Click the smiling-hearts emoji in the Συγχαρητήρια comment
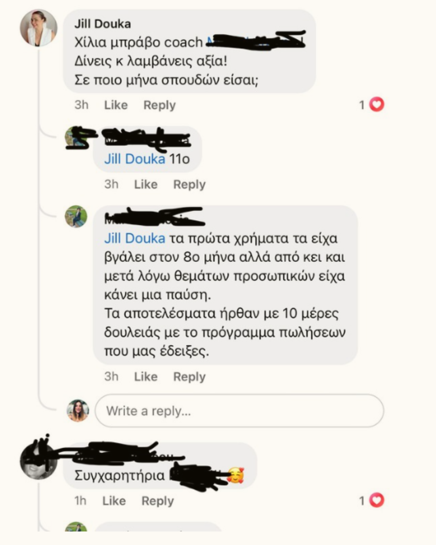The height and width of the screenshot is (545, 436). 235,475
